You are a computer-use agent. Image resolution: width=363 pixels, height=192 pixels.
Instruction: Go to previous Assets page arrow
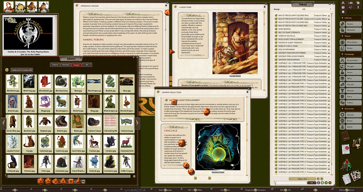tap(4, 123)
